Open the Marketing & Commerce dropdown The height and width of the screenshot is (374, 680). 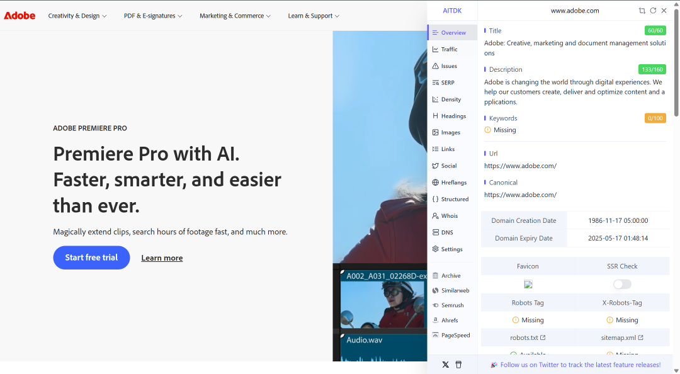pos(235,16)
